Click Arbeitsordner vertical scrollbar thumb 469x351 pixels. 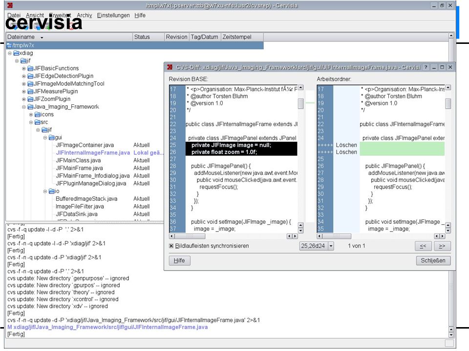448,104
